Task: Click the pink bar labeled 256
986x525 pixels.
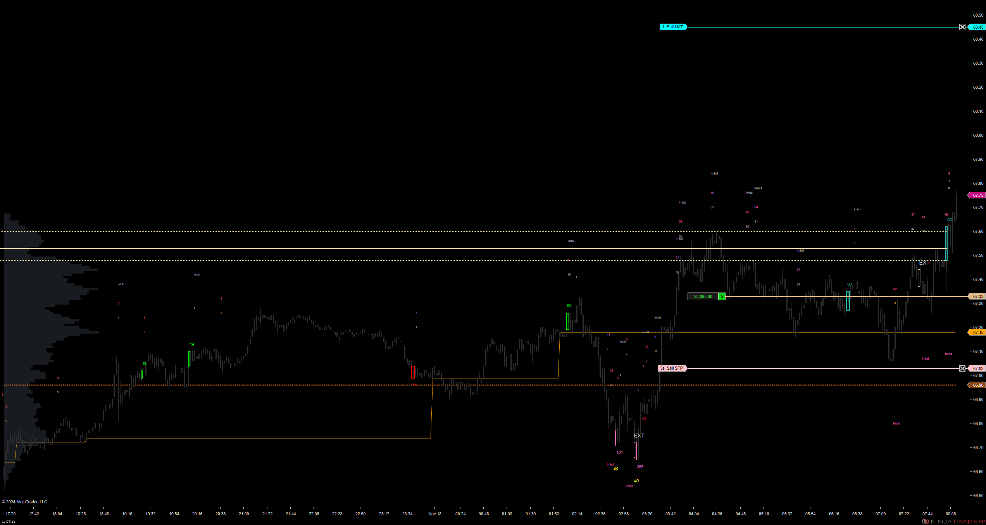Action: click(636, 451)
